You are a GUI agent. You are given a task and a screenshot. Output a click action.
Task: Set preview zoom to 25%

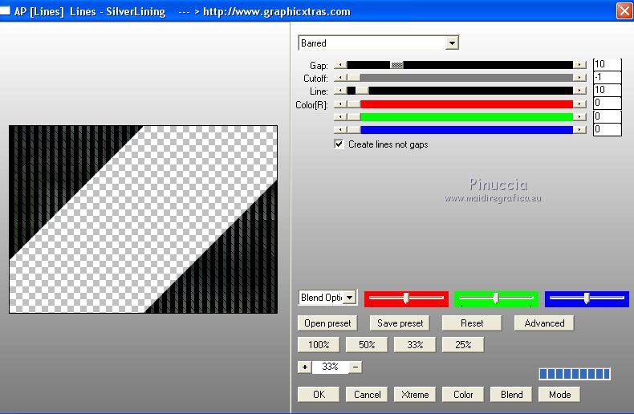point(463,345)
